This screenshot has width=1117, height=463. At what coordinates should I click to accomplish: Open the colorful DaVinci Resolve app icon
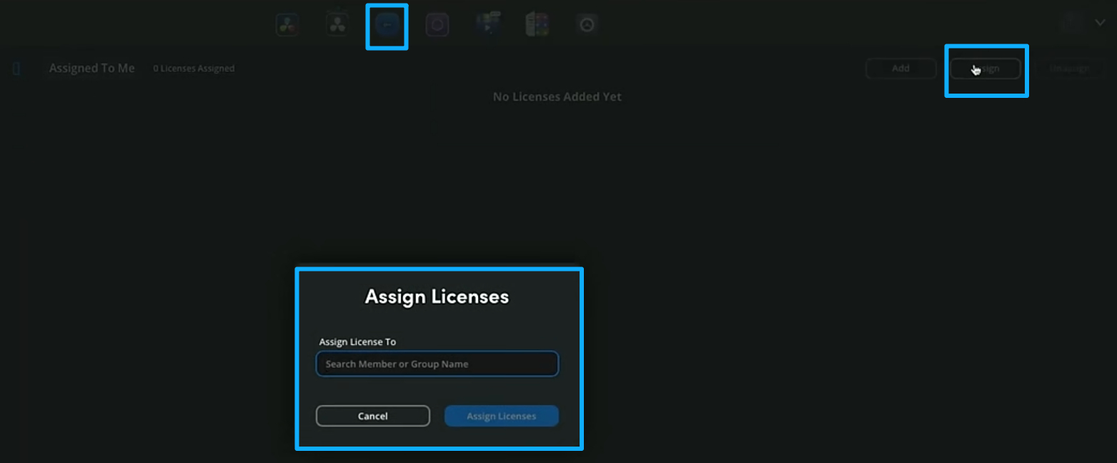(287, 24)
